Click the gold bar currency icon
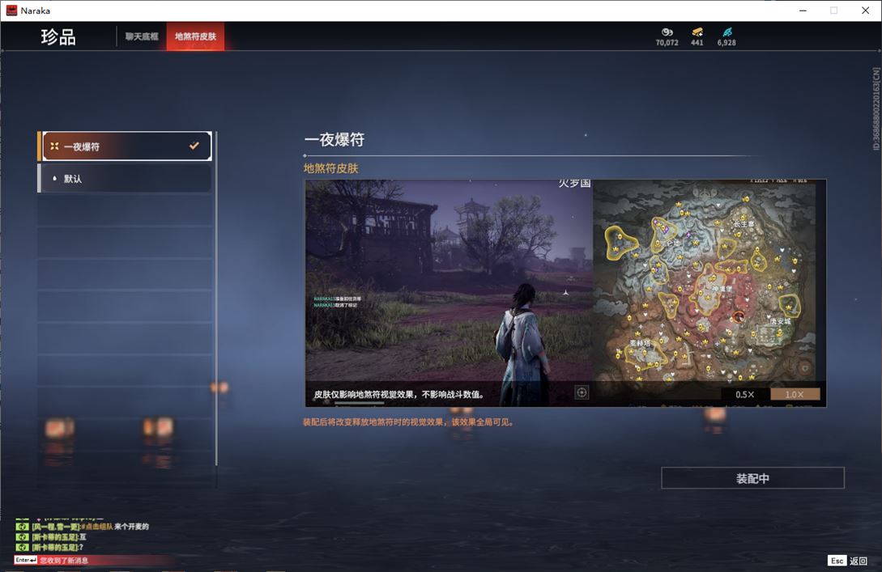Viewport: 882px width, 572px height. point(697,32)
